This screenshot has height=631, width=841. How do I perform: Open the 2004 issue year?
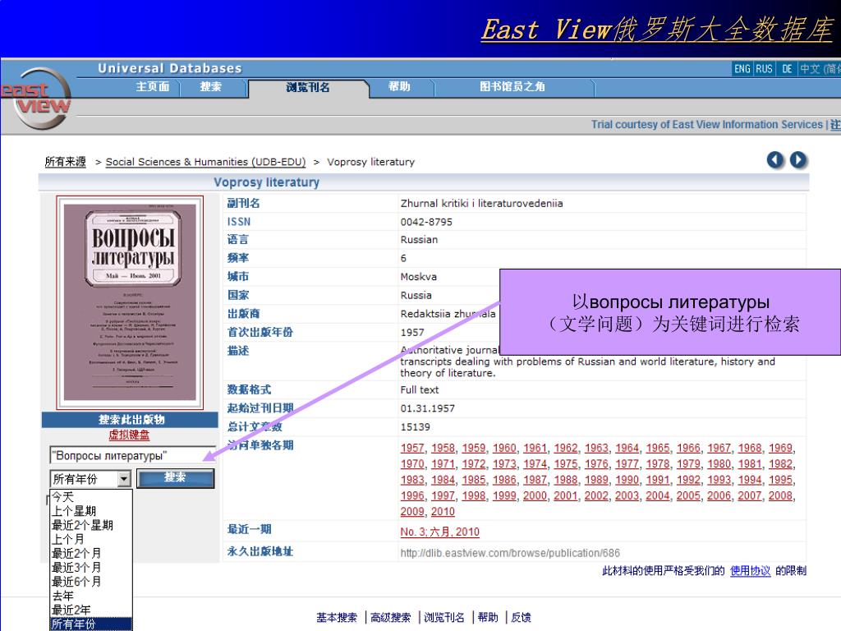pos(658,495)
